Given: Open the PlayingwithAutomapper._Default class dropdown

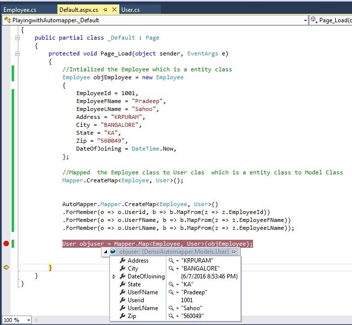Looking at the screenshot, I should 304,20.
